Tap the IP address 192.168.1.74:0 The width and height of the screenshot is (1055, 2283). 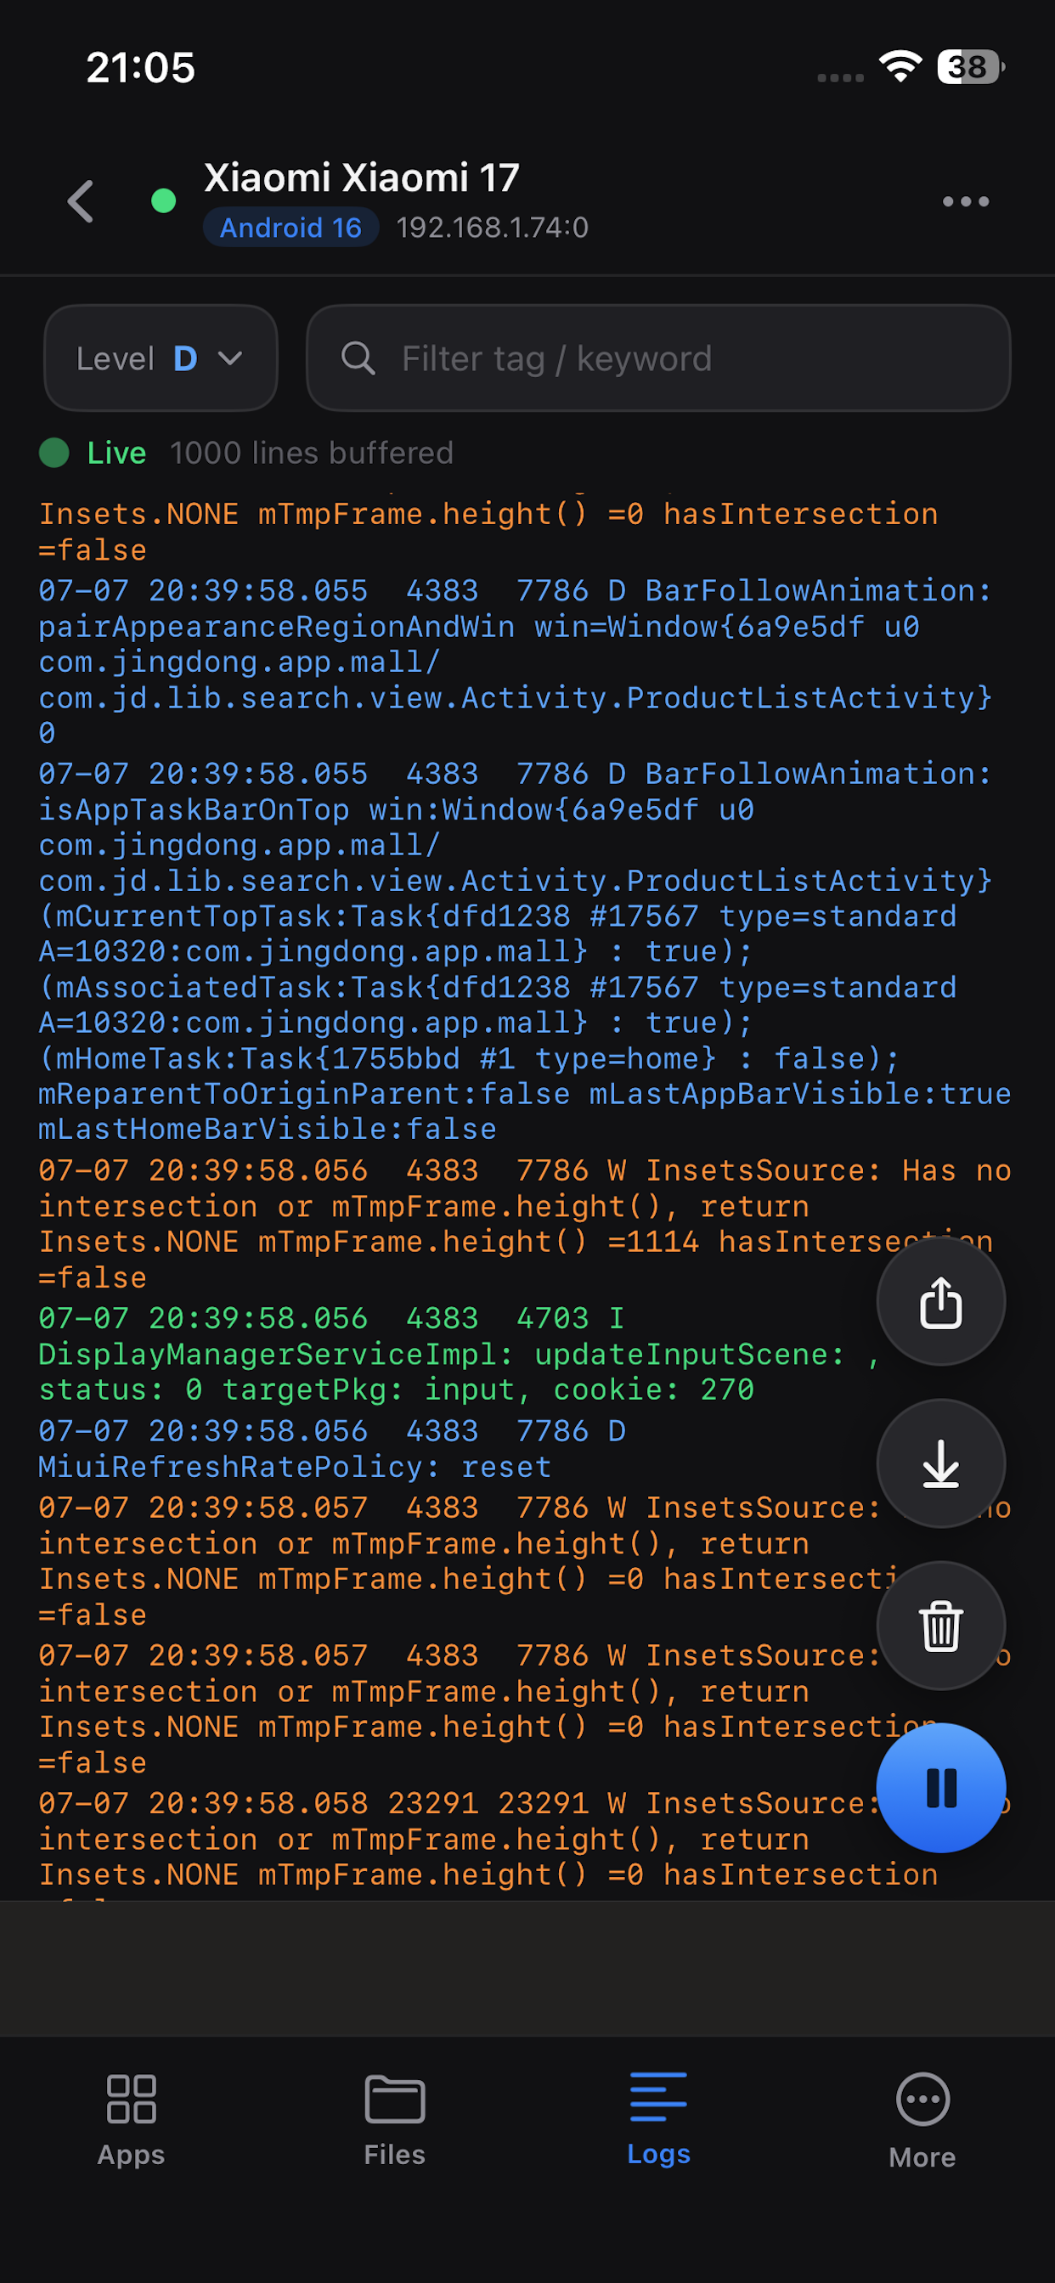tap(492, 228)
